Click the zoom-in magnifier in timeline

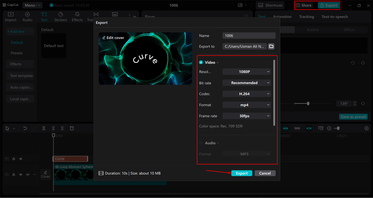[367, 128]
